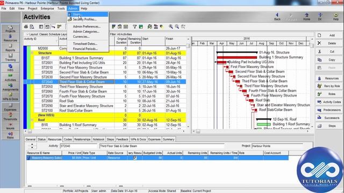The height and width of the screenshot is (193, 344).
Task: Click the Copy button in command bar
Action: click(328, 60)
